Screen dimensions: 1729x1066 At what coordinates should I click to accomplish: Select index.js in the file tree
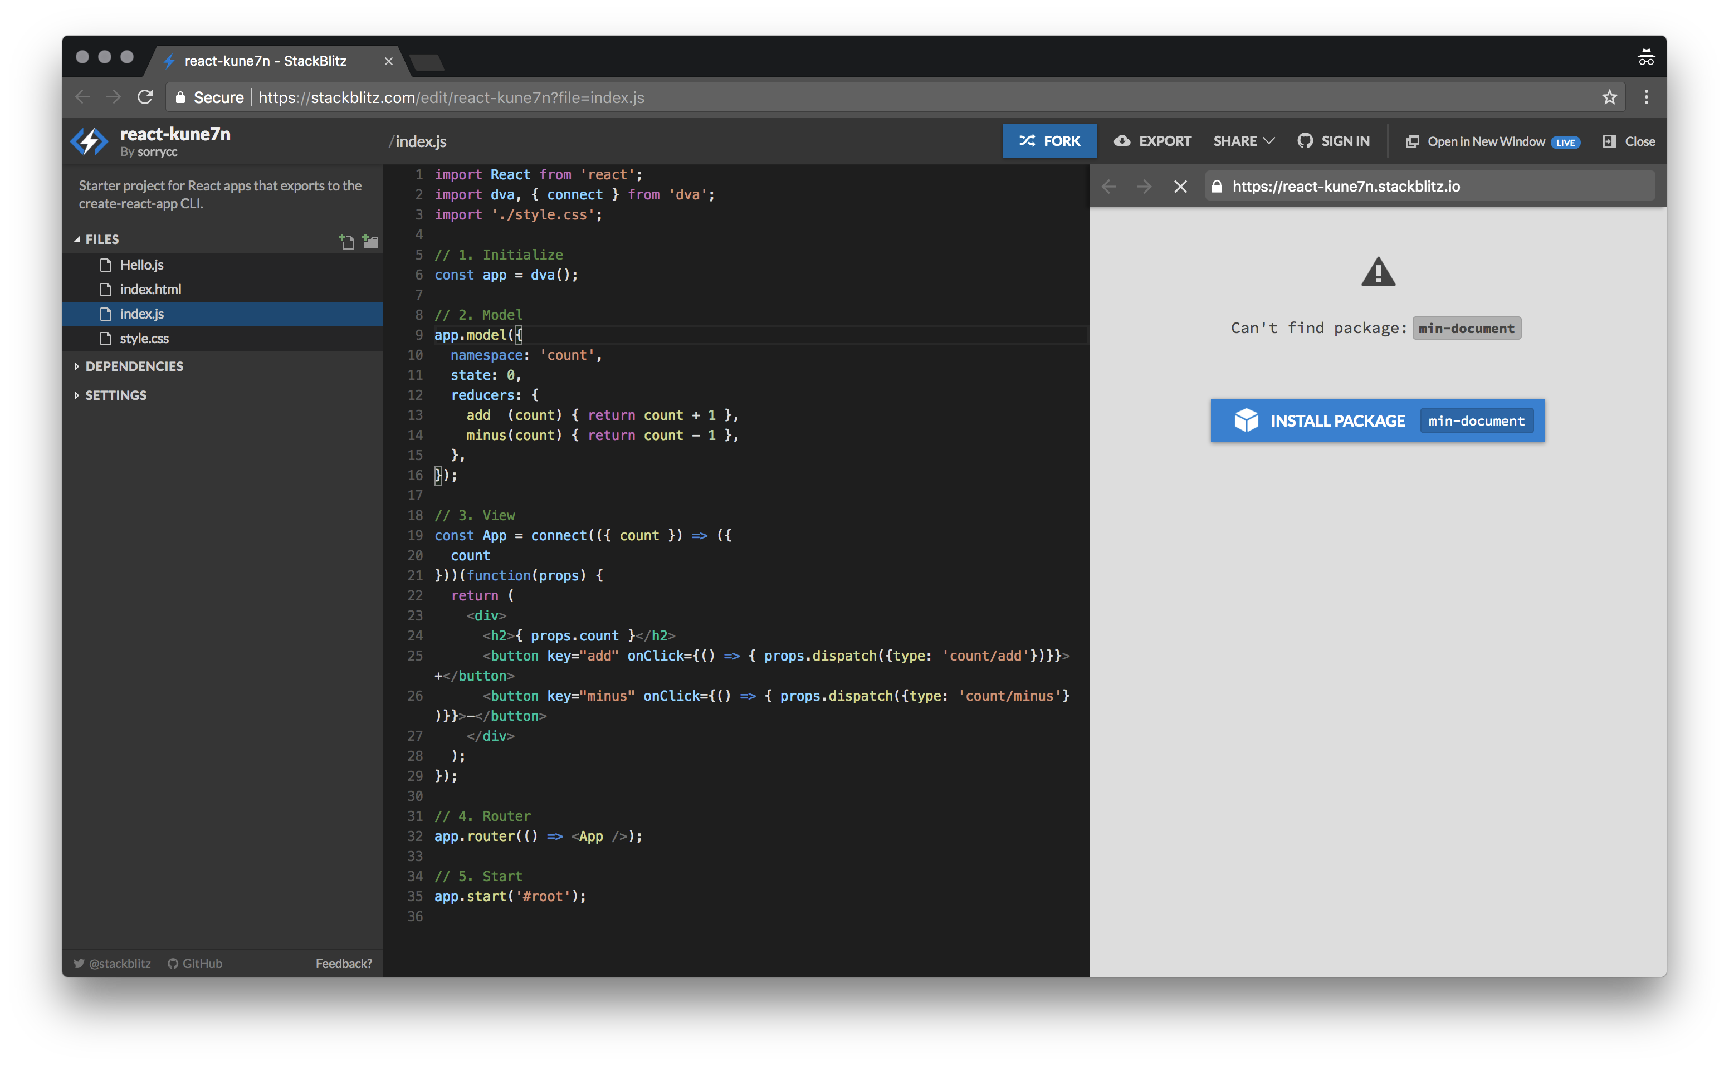(223, 314)
